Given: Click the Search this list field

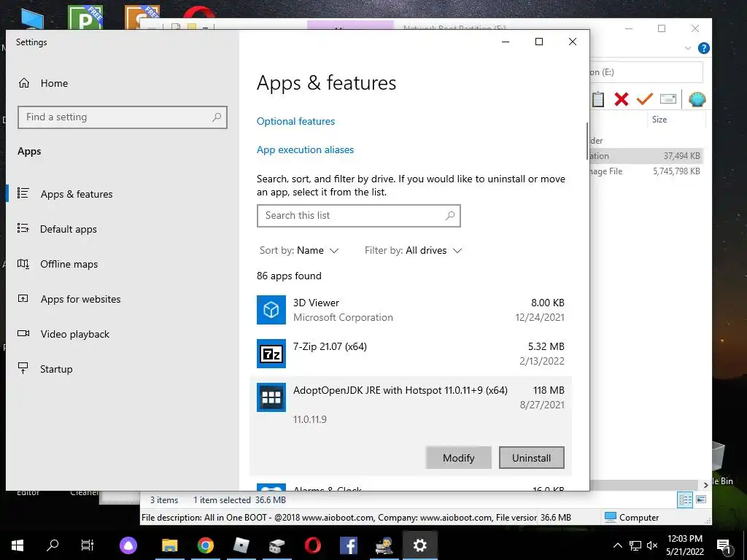Looking at the screenshot, I should 358,216.
